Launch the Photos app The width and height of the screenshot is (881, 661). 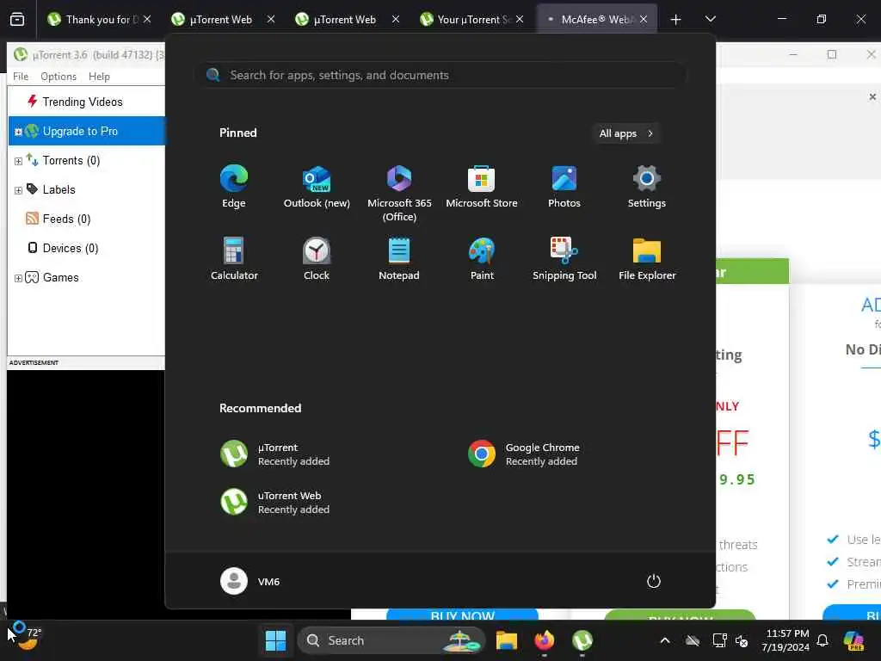(564, 187)
